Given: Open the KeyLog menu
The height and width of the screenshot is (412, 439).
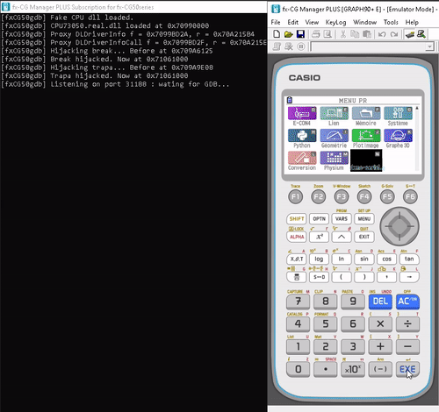Looking at the screenshot, I should (335, 22).
